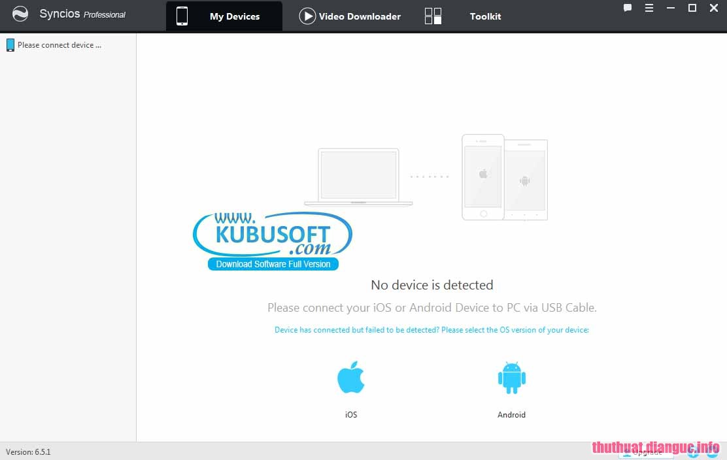The height and width of the screenshot is (460, 727).
Task: Click the grid icon next to Toolkit
Action: (433, 16)
